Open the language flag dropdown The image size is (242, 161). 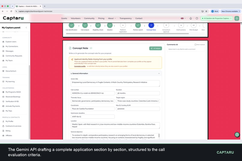[x=183, y=18]
